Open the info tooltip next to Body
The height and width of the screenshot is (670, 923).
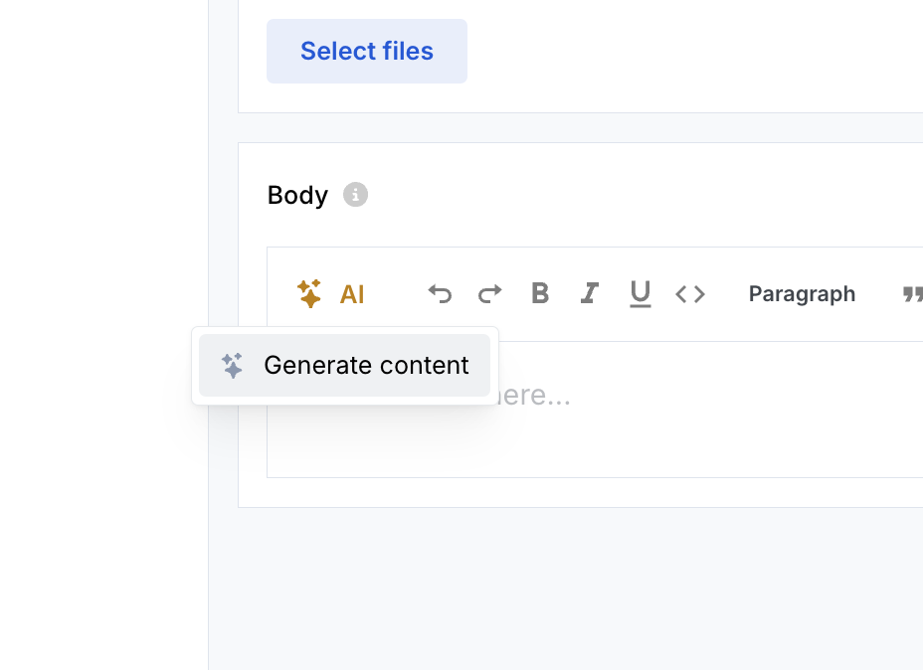point(355,194)
